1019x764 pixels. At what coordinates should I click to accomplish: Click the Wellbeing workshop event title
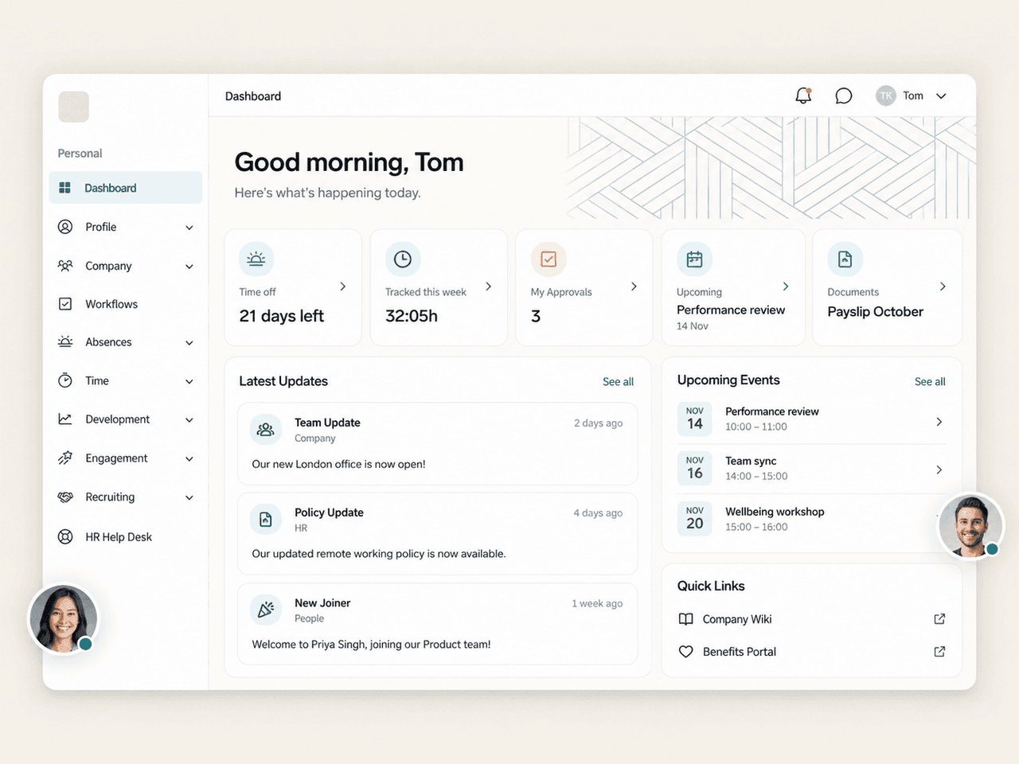[775, 512]
